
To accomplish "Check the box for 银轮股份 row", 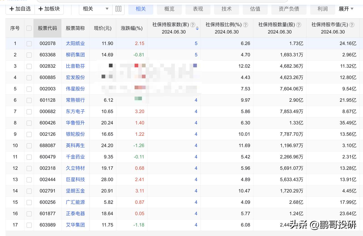I will (29, 134).
